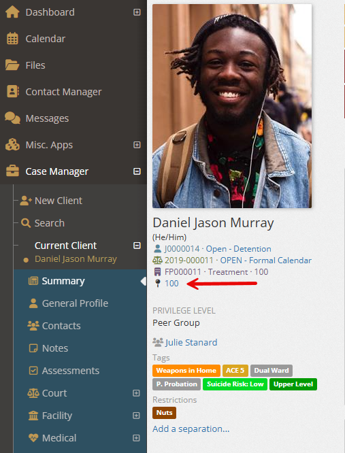Click the Weapons in Home orange tag

[186, 371]
